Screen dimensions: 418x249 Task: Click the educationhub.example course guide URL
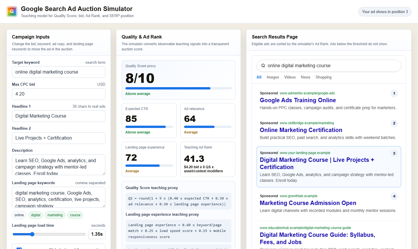(x=305, y=228)
